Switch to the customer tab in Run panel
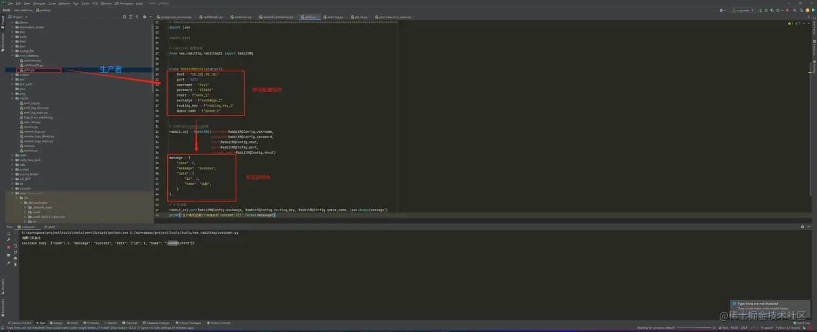The width and height of the screenshot is (817, 332). click(x=28, y=227)
